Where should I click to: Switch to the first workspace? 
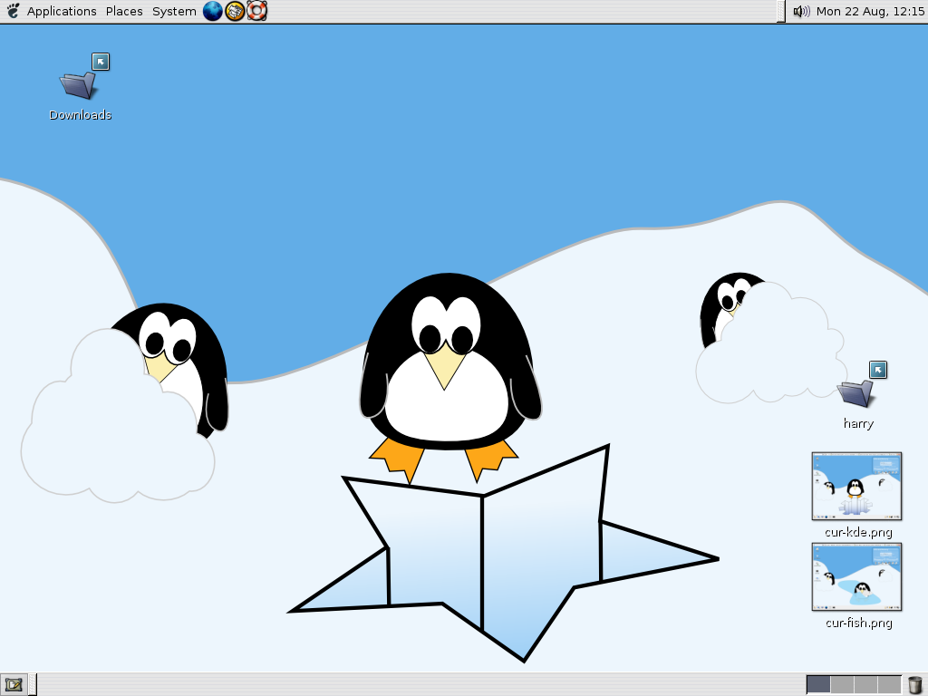818,685
